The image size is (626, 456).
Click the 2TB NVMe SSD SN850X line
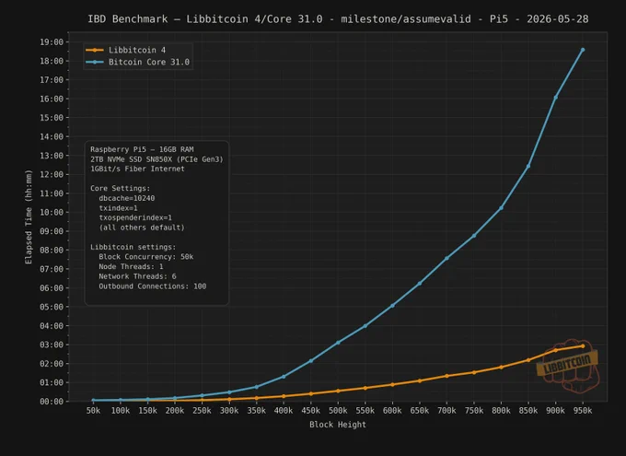click(x=156, y=159)
